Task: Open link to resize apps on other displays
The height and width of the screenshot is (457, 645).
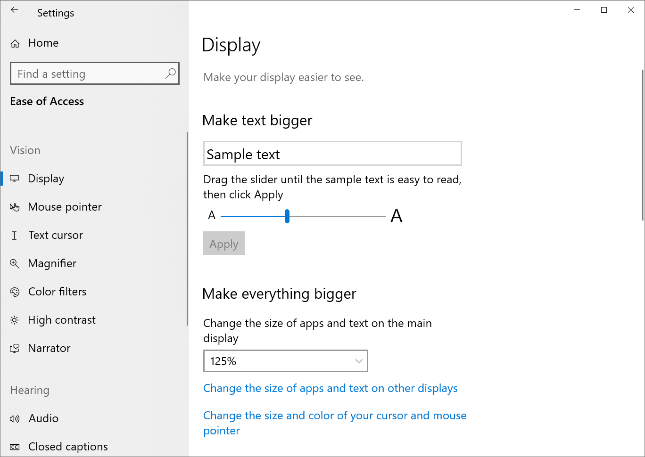Action: 330,388
